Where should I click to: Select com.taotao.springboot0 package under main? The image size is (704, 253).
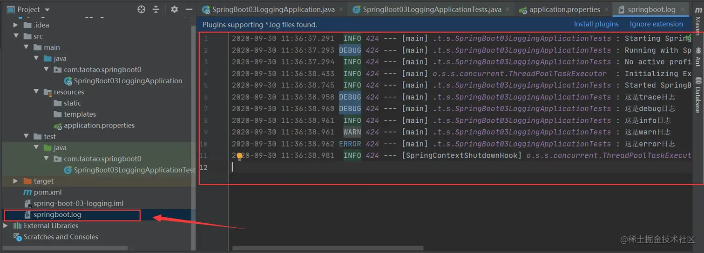point(103,70)
